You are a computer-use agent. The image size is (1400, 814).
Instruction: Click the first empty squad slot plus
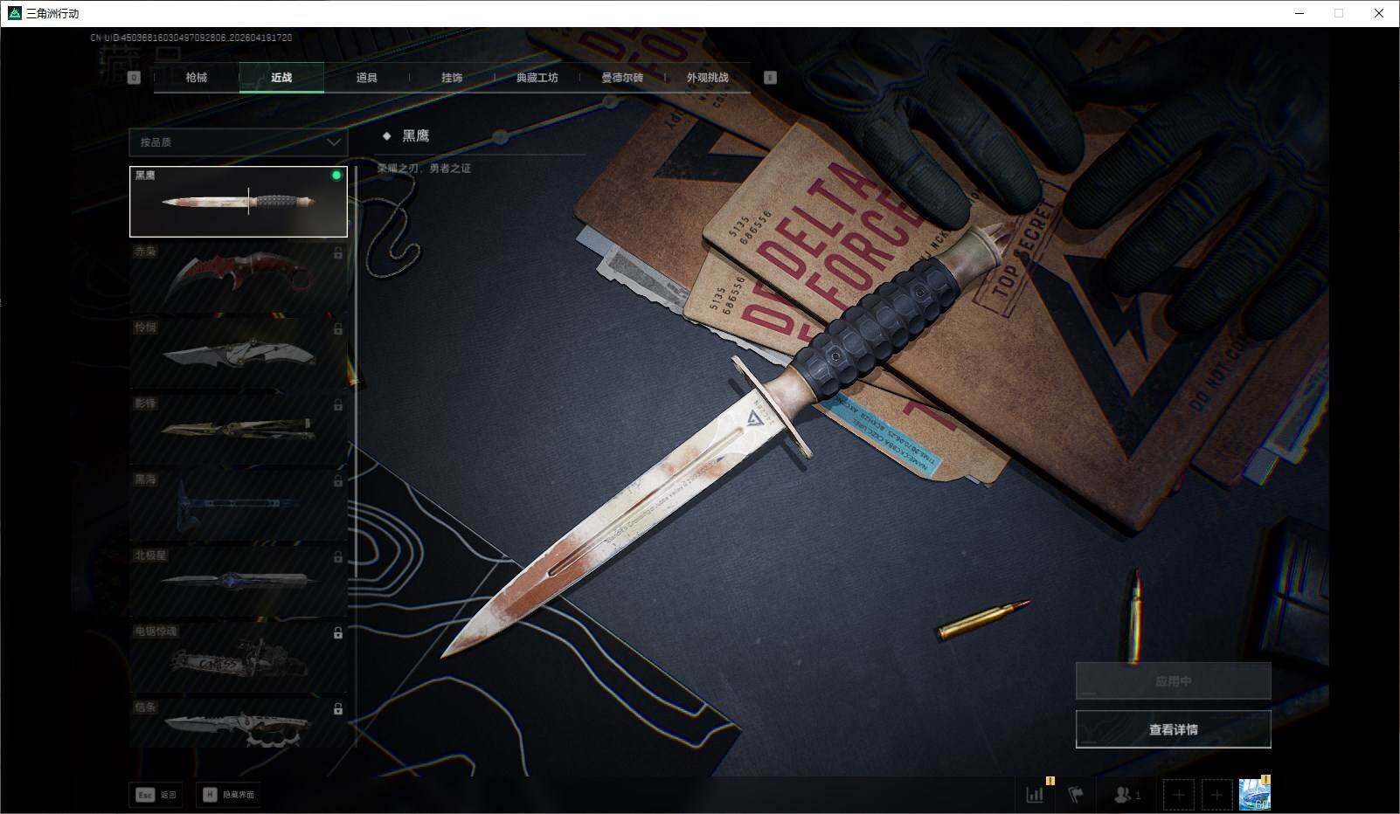pyautogui.click(x=1179, y=795)
